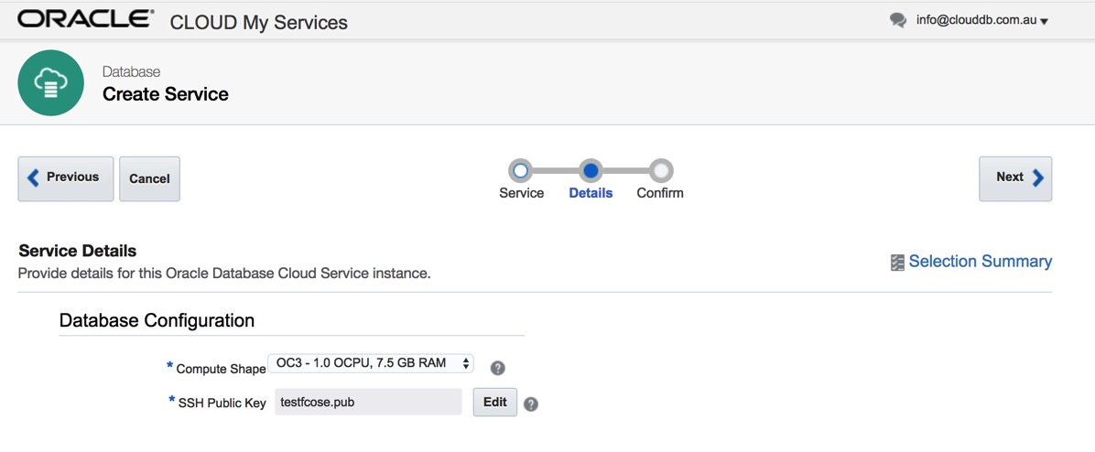Image resolution: width=1095 pixels, height=452 pixels.
Task: Open the chat feedback bubbles icon
Action: pyautogui.click(x=898, y=20)
